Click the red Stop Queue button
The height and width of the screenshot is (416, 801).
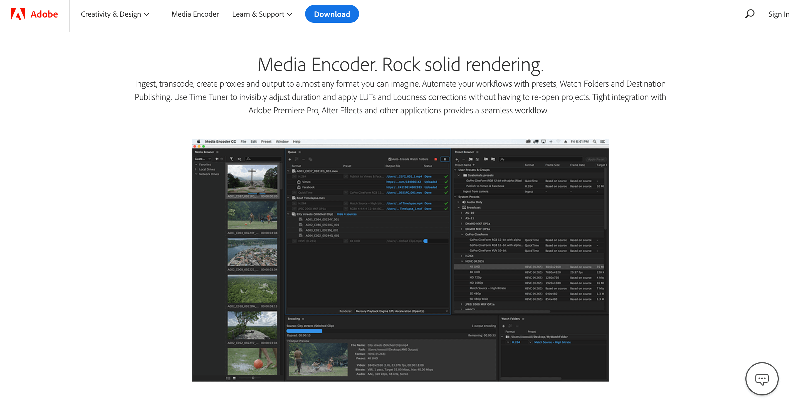(436, 159)
